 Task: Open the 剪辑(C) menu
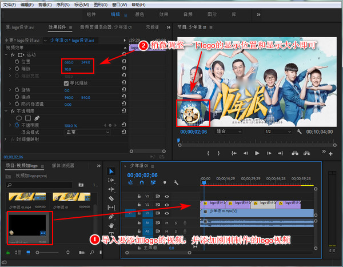click(x=45, y=5)
